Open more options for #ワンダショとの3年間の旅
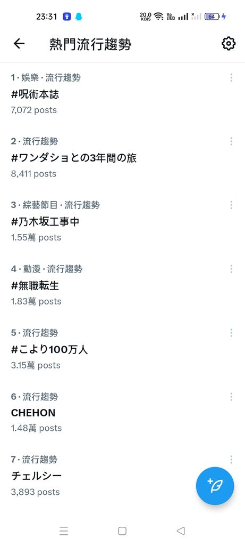This screenshot has height=546, width=245. pos(231,141)
